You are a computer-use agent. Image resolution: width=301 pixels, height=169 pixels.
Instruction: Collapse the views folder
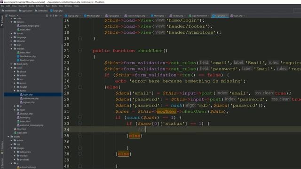click(x=11, y=68)
